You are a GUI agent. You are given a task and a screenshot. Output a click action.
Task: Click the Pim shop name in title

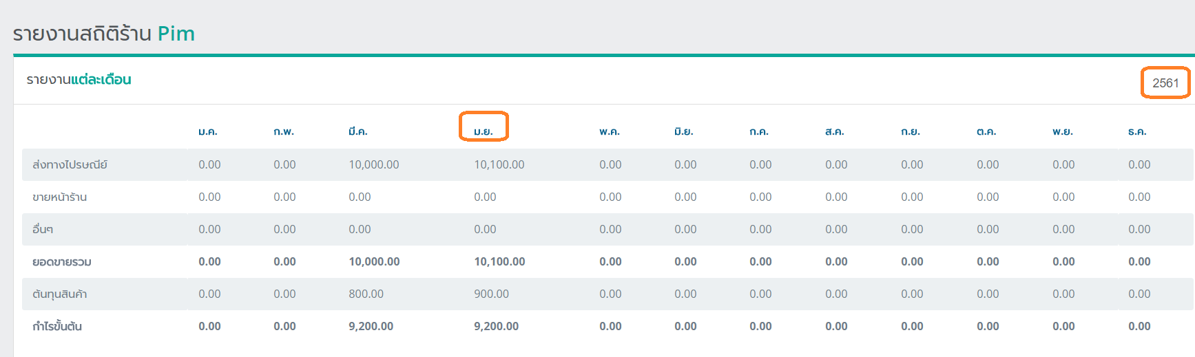176,34
